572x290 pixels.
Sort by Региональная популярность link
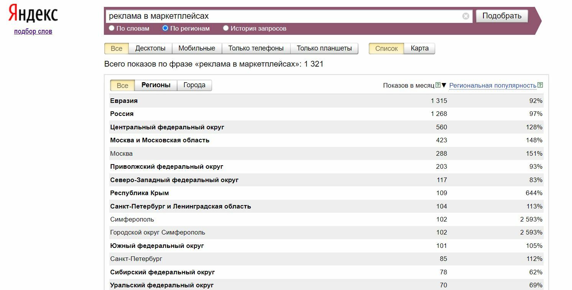493,85
